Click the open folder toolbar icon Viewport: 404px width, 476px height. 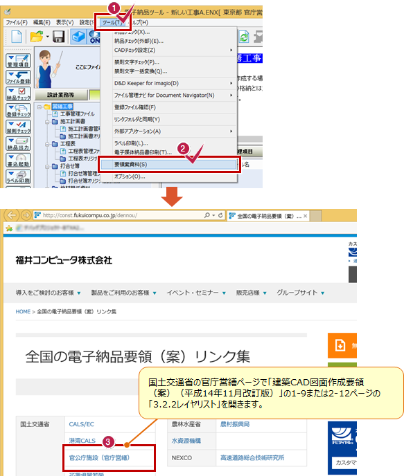coord(37,37)
